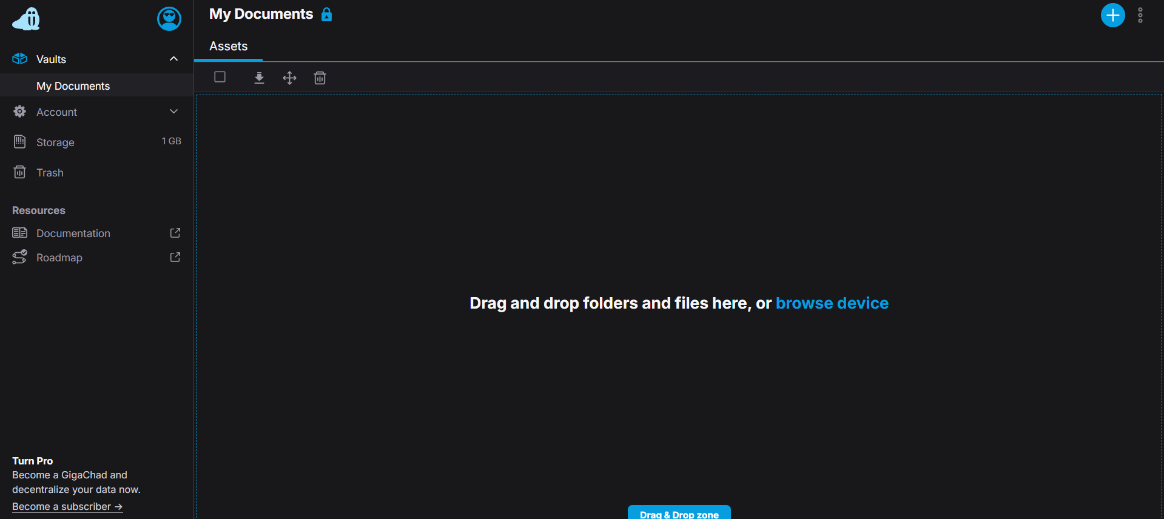Click the Roadmap route icon
The height and width of the screenshot is (519, 1164).
[x=20, y=257]
